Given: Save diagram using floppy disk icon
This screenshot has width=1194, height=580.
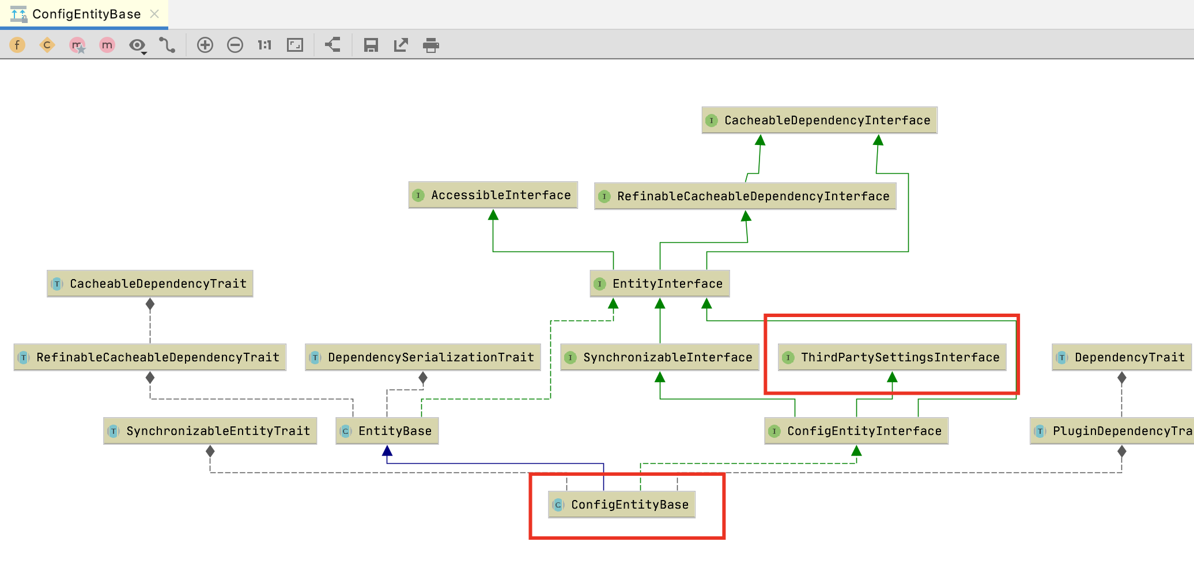Looking at the screenshot, I should point(371,45).
